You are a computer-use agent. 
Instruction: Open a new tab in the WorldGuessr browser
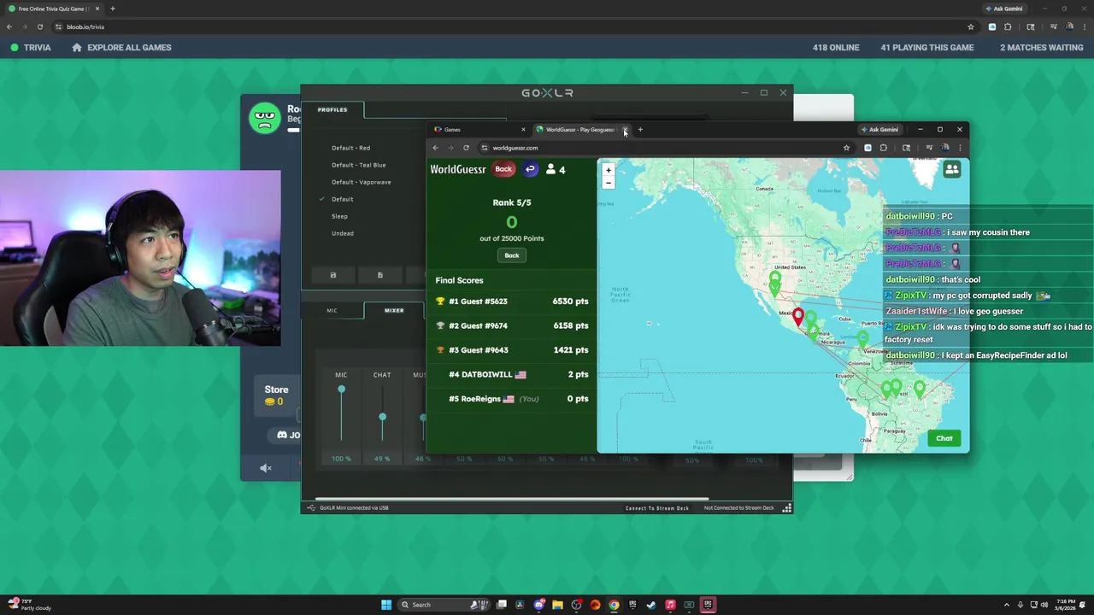(x=640, y=130)
